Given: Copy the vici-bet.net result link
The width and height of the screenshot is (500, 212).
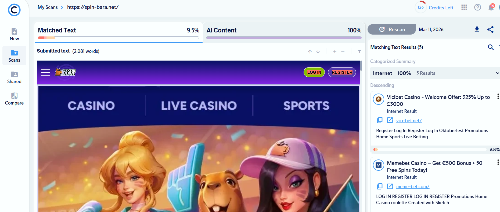Looking at the screenshot, I should [380, 120].
